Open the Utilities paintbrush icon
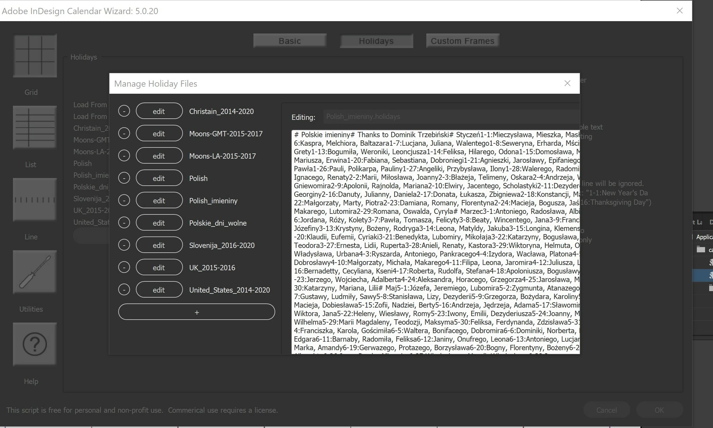This screenshot has width=713, height=428. tap(35, 272)
